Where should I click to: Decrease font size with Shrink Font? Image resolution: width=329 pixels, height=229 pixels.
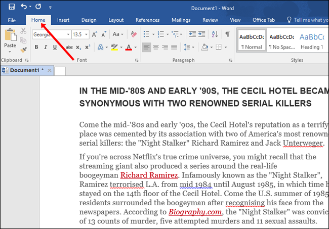coord(104,34)
